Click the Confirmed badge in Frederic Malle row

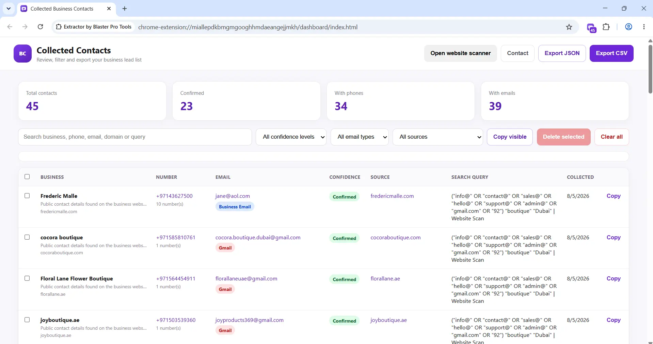tap(344, 197)
